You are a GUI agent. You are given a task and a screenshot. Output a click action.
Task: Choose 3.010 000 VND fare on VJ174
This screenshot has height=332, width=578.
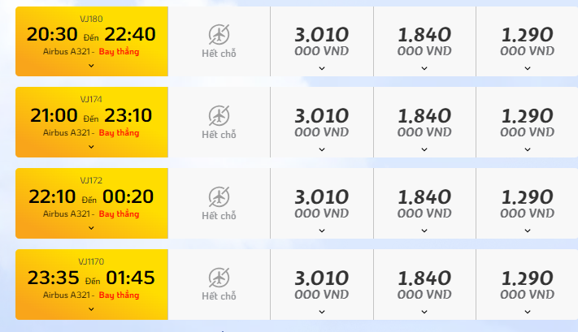coord(322,123)
